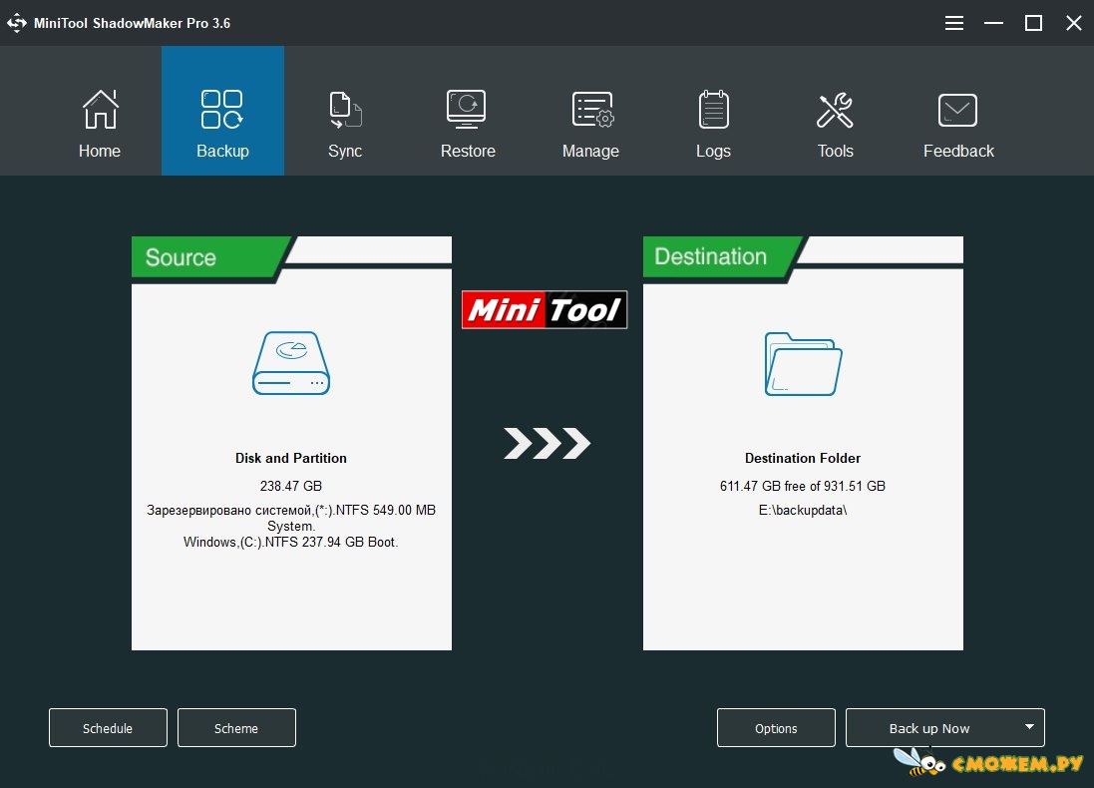Open the Restore monitor icon
Viewport: 1094px width, 788px height.
point(467,110)
